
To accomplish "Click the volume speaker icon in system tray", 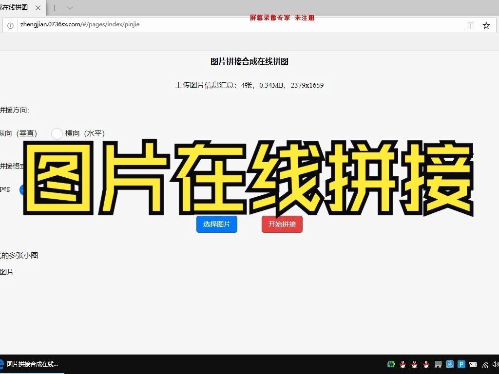I will [x=495, y=364].
